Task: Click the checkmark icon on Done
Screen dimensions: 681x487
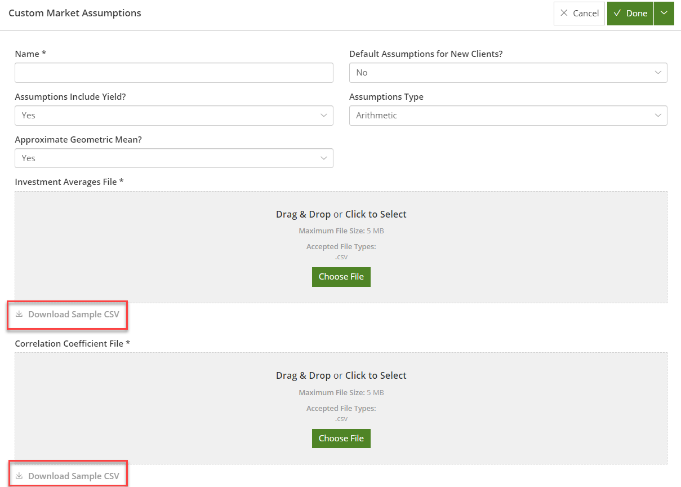Action: click(617, 13)
